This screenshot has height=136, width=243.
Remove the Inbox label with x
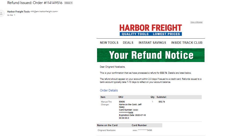pyautogui.click(x=71, y=3)
